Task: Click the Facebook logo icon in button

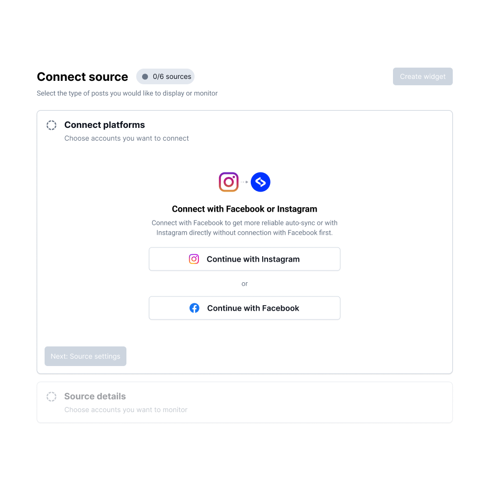Action: pos(195,308)
